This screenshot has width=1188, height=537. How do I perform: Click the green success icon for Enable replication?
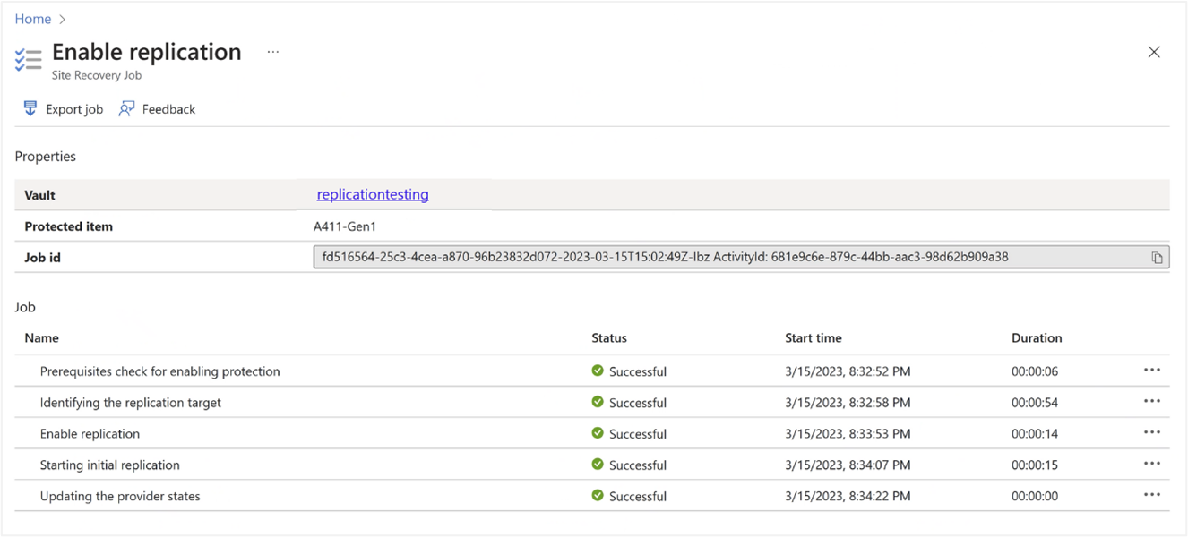(x=598, y=433)
